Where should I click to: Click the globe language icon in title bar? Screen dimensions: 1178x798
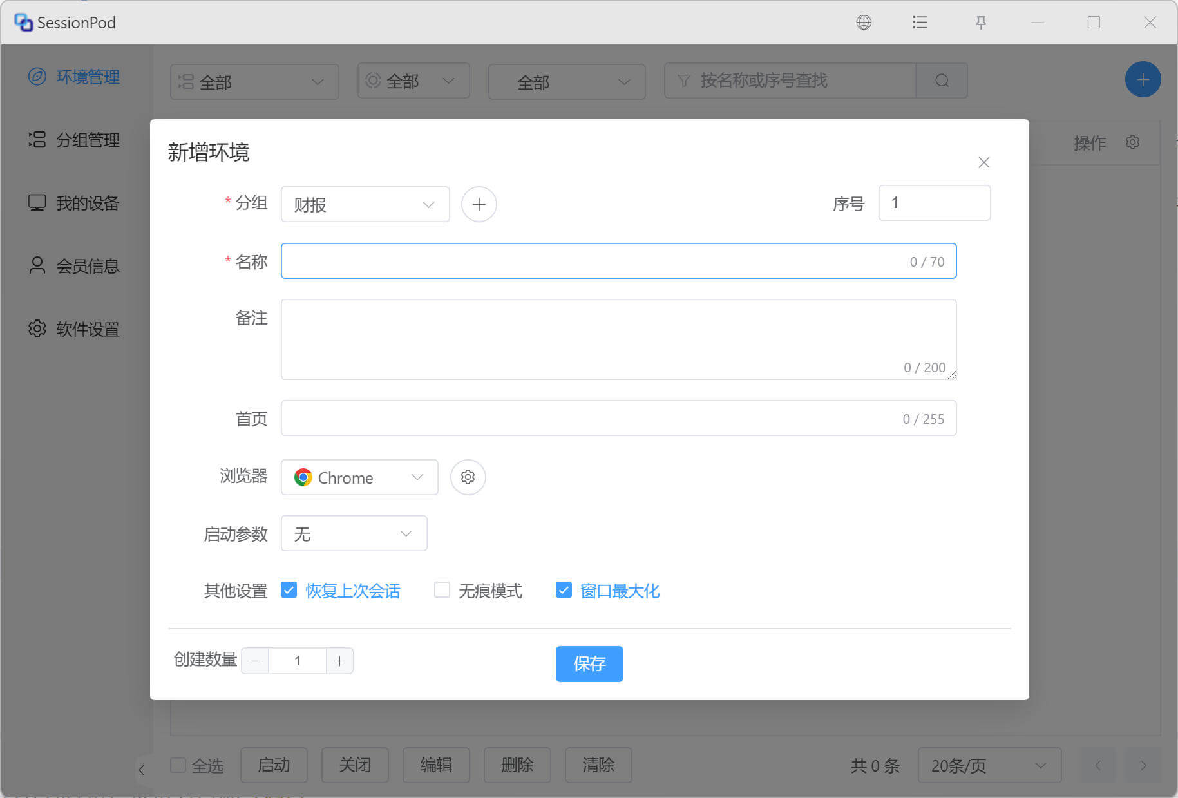click(864, 23)
